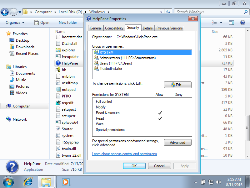This screenshot has height=188, width=250.
Task: Click the explorer file icon
Action: pyautogui.click(x=58, y=50)
